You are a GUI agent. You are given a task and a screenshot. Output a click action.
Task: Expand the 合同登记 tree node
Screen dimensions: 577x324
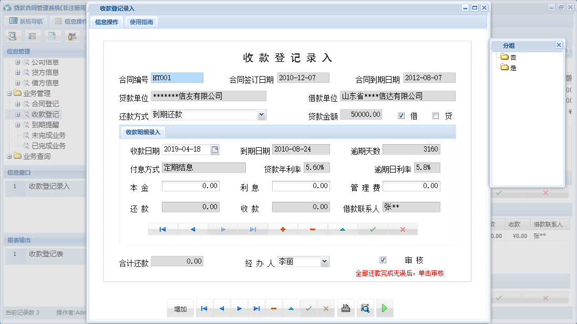[18, 103]
